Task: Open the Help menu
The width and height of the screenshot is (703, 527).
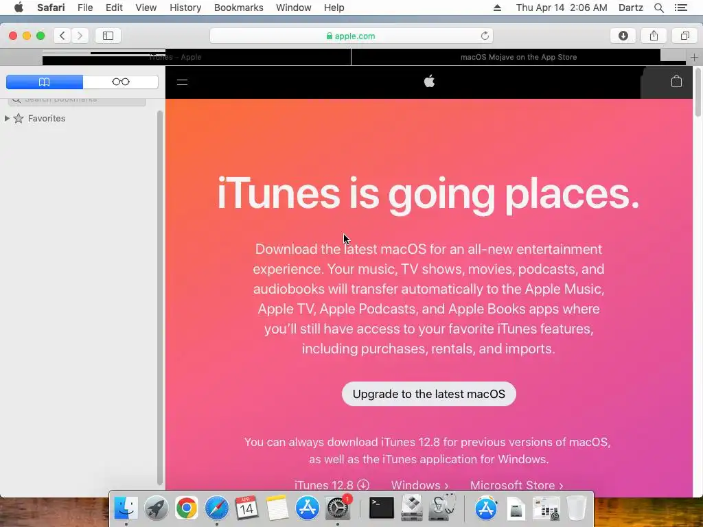Action: pyautogui.click(x=334, y=8)
